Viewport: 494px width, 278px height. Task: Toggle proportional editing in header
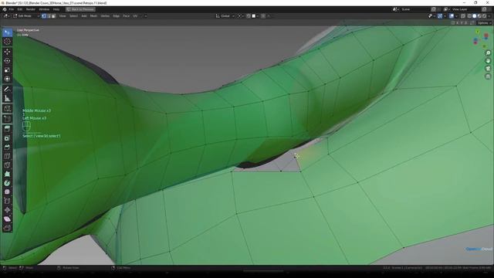[263, 16]
